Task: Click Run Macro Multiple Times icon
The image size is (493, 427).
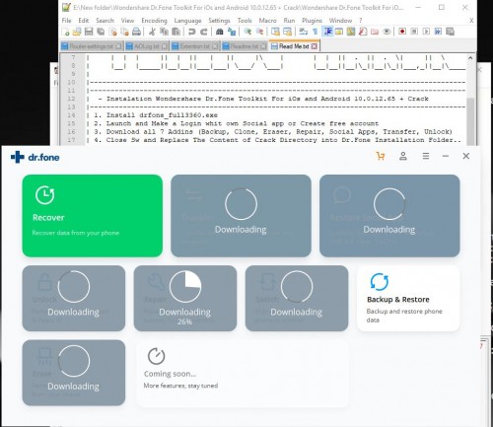Action: click(438, 32)
